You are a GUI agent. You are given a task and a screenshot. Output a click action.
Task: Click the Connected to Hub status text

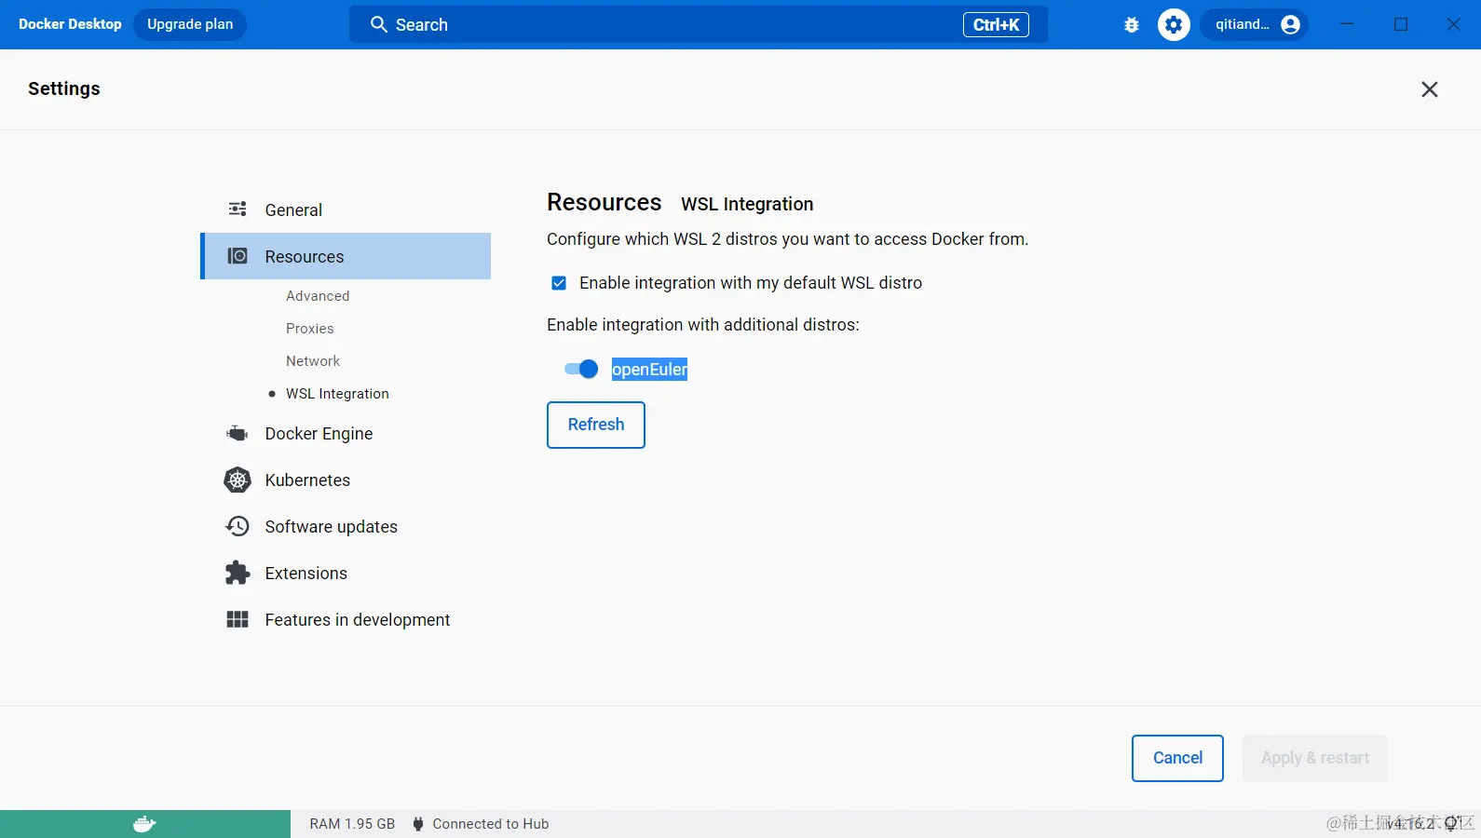tap(491, 824)
